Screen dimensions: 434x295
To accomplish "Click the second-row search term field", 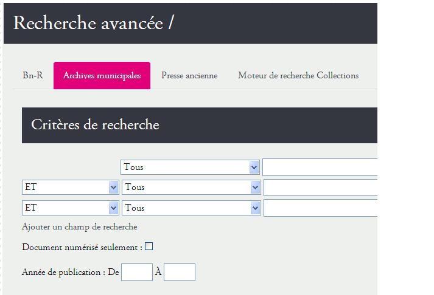I will pos(321,188).
